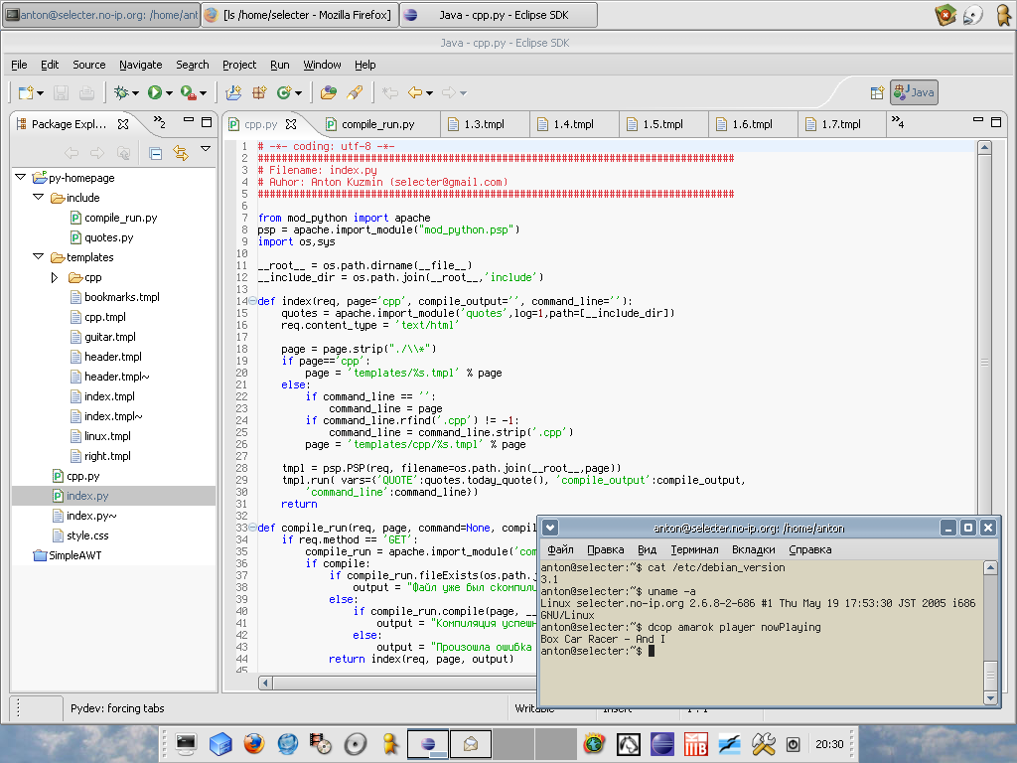Open the Package Explorer view menu triangle
Image resolution: width=1017 pixels, height=763 pixels.
(x=206, y=149)
